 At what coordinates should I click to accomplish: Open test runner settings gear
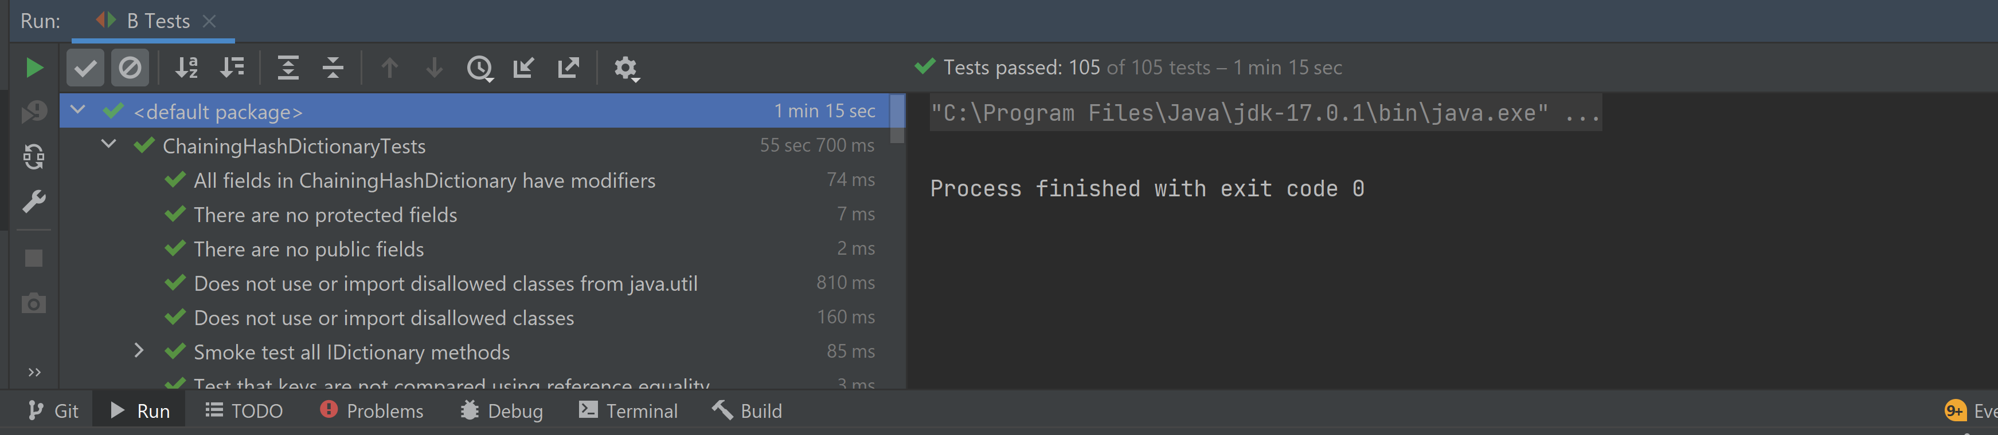(625, 68)
